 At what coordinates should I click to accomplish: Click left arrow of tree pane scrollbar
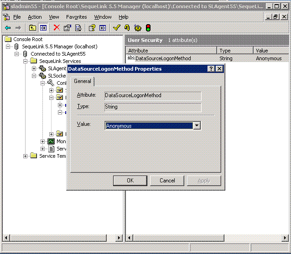coord(6,238)
